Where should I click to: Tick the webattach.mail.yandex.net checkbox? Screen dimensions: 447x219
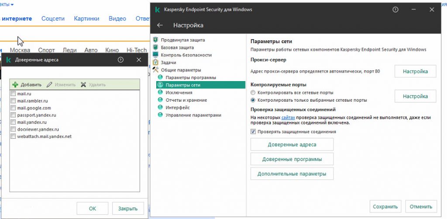click(13, 137)
